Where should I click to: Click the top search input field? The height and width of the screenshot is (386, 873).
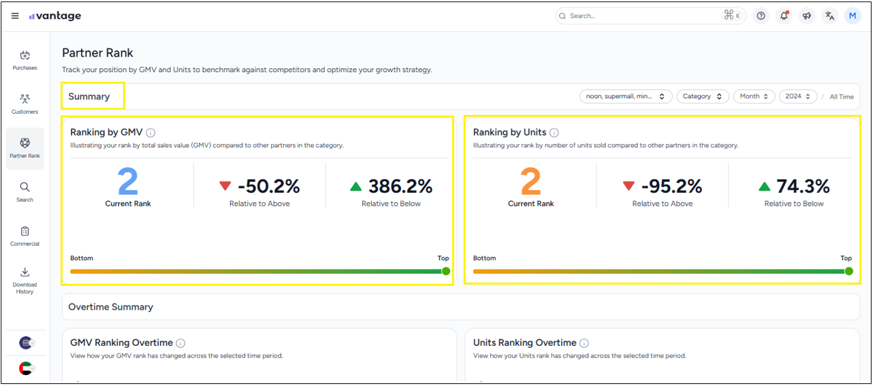coord(640,16)
